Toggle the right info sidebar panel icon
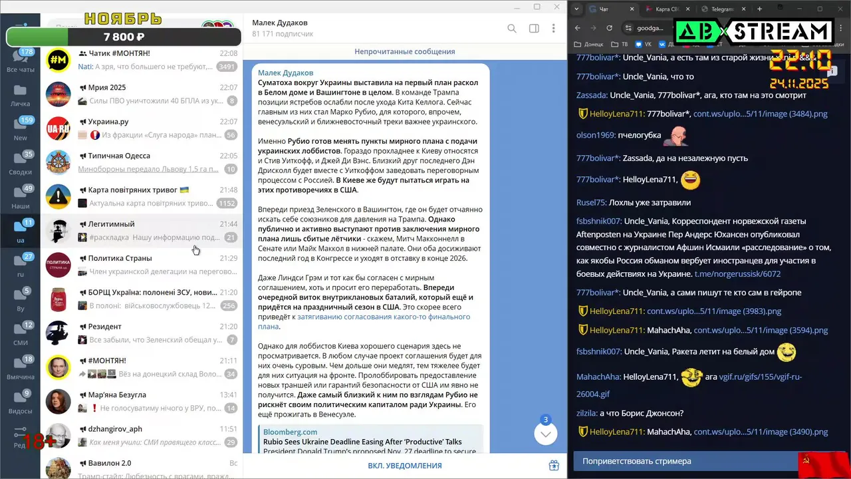851x479 pixels. [534, 29]
